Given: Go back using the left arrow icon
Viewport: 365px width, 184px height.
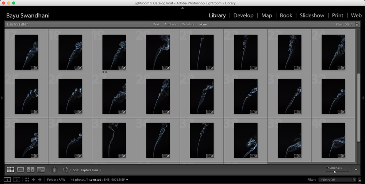Looking at the screenshot, I should (x=34, y=180).
